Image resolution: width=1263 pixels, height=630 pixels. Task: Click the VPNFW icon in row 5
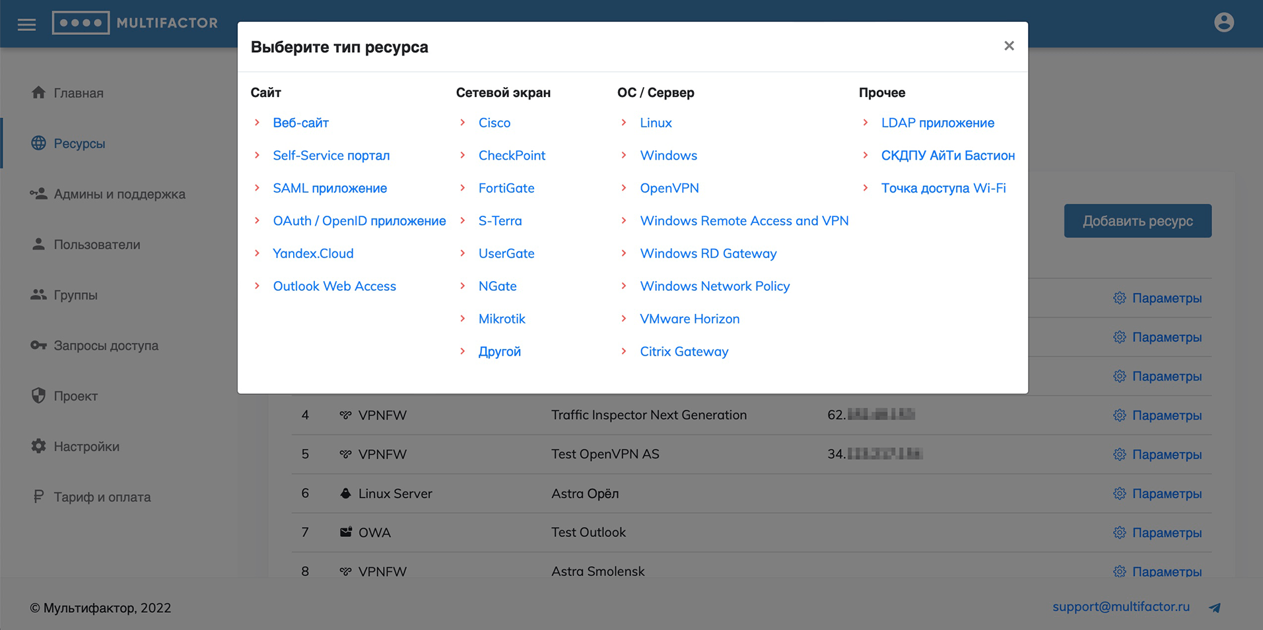pos(345,454)
